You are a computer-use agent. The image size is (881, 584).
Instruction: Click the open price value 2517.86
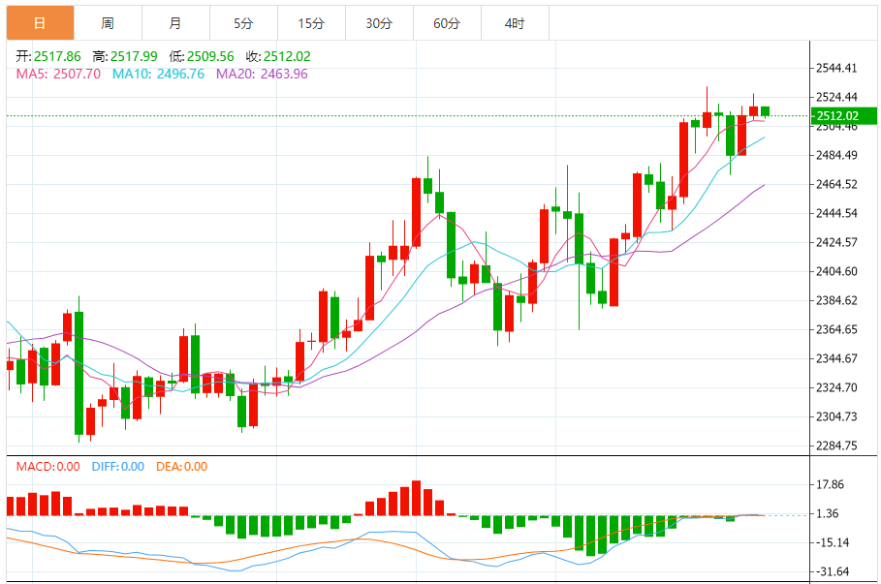[57, 56]
